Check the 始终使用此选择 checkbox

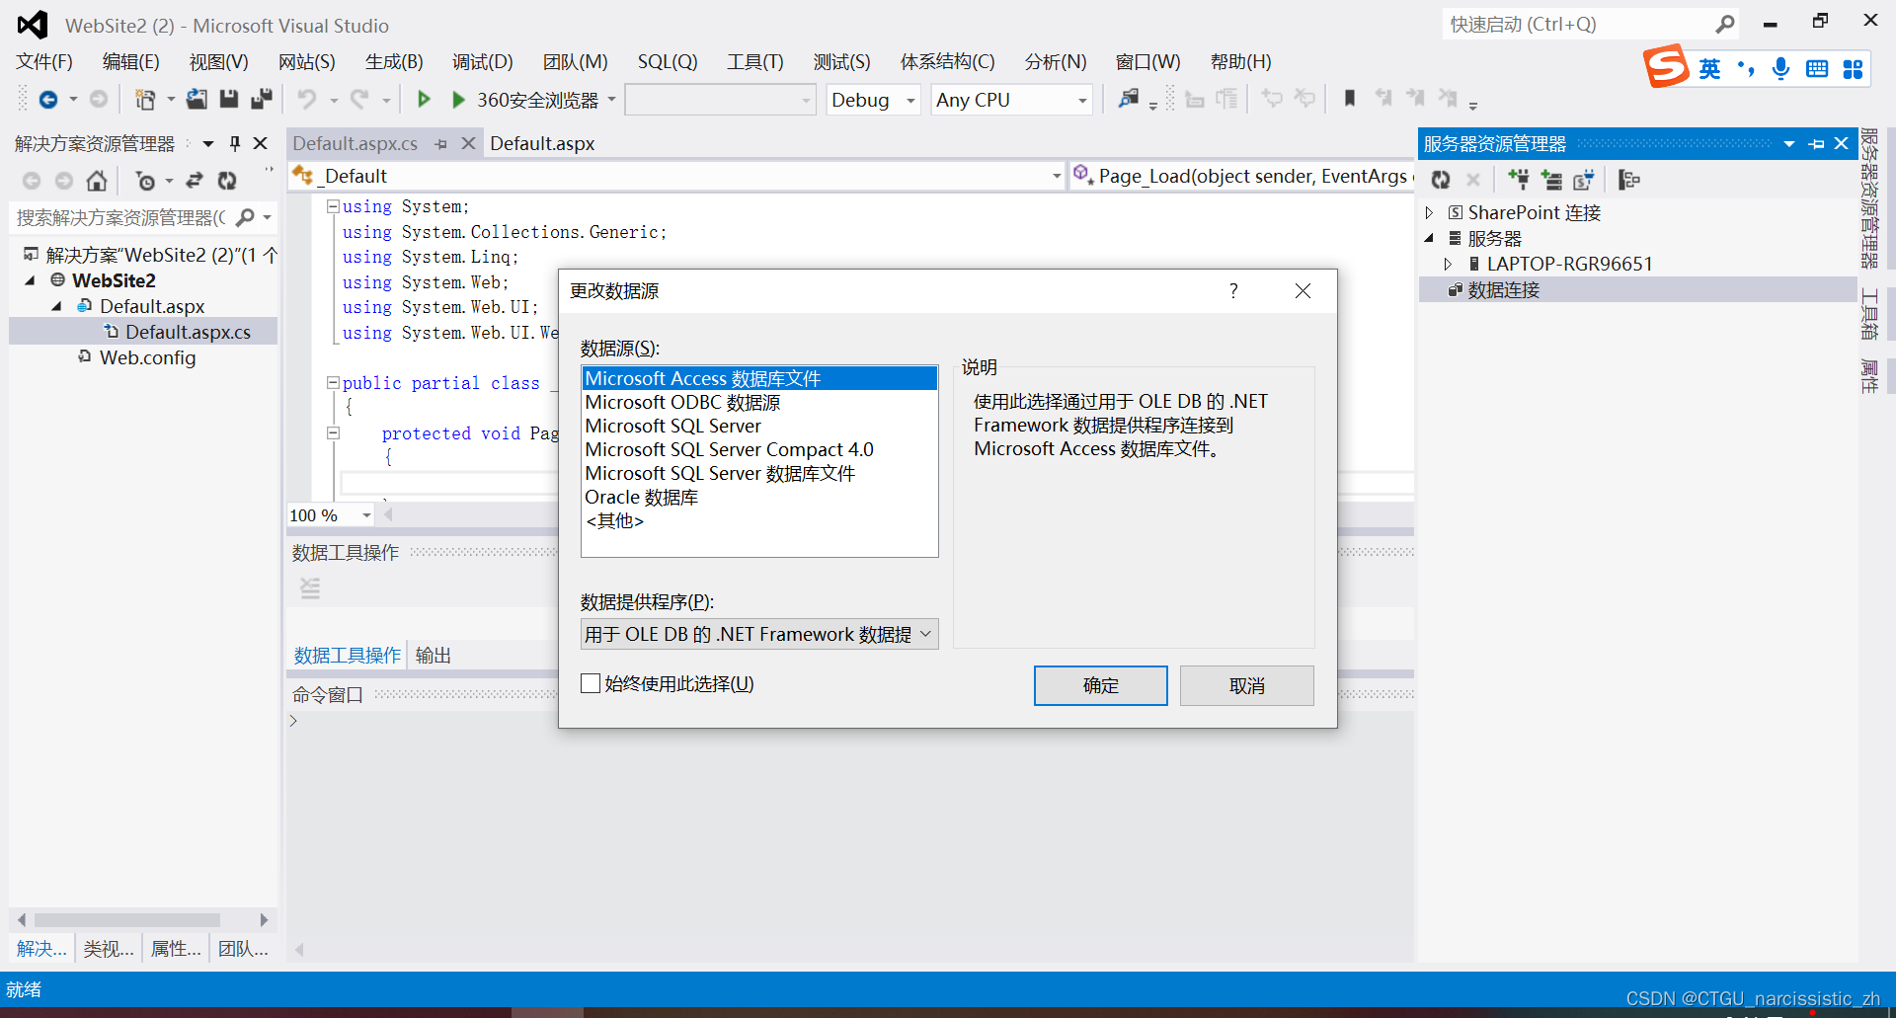coord(591,683)
